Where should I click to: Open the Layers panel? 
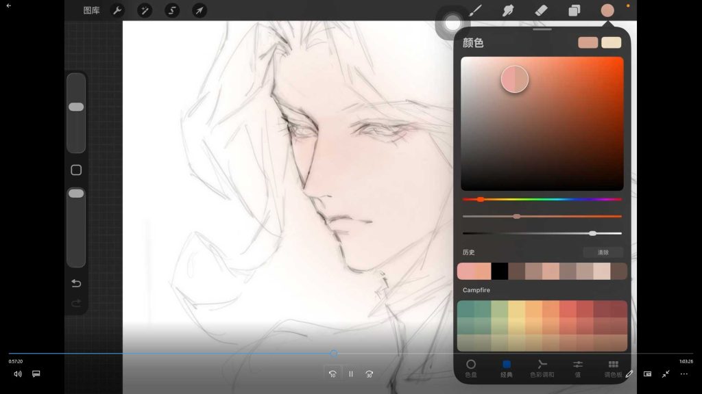click(574, 10)
